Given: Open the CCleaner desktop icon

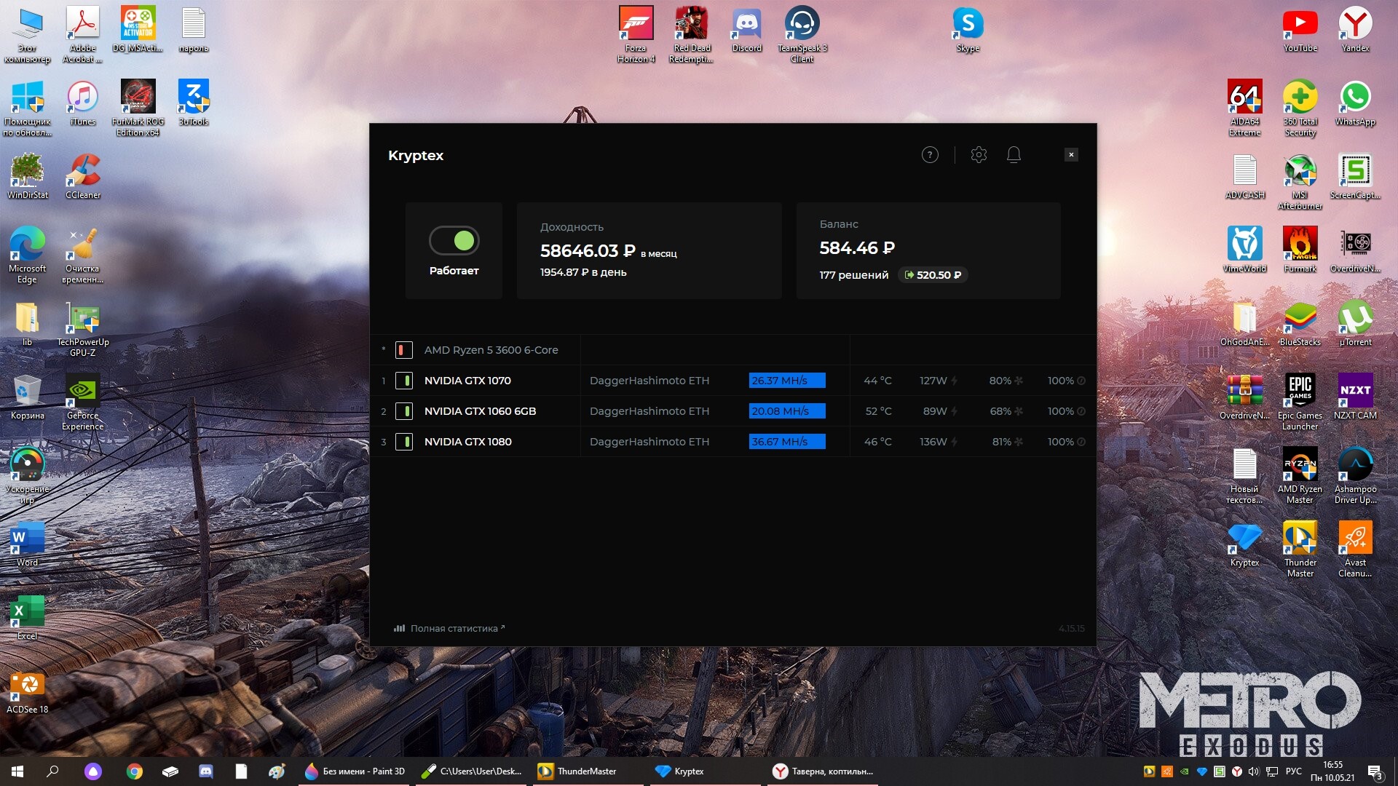Looking at the screenshot, I should click(x=82, y=176).
